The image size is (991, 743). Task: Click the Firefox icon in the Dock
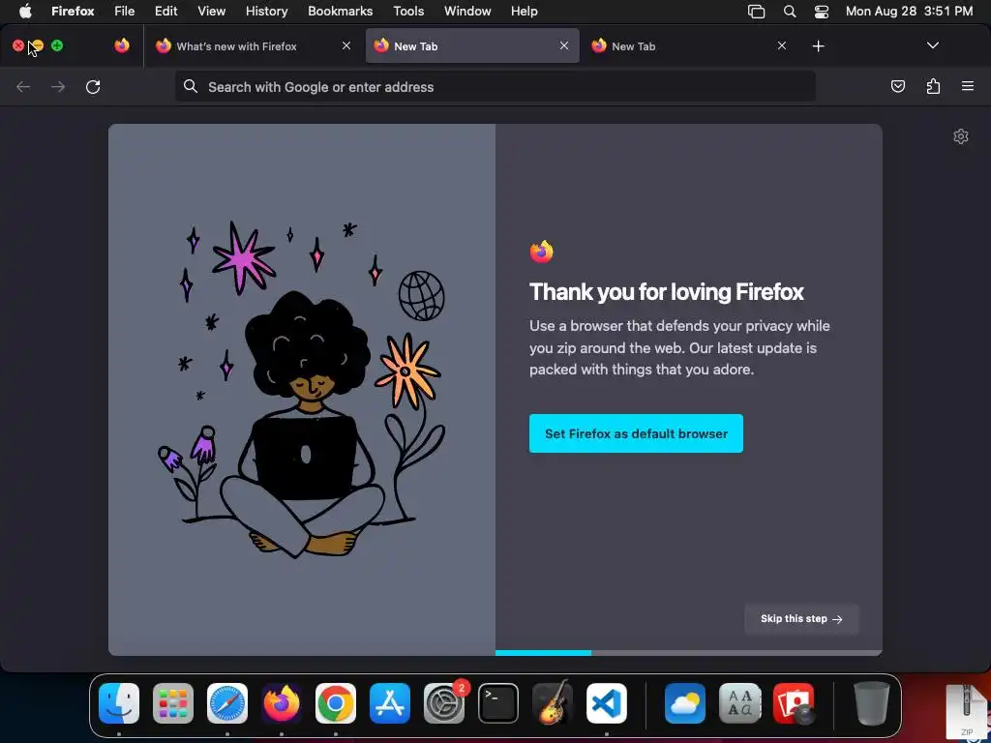(x=282, y=703)
